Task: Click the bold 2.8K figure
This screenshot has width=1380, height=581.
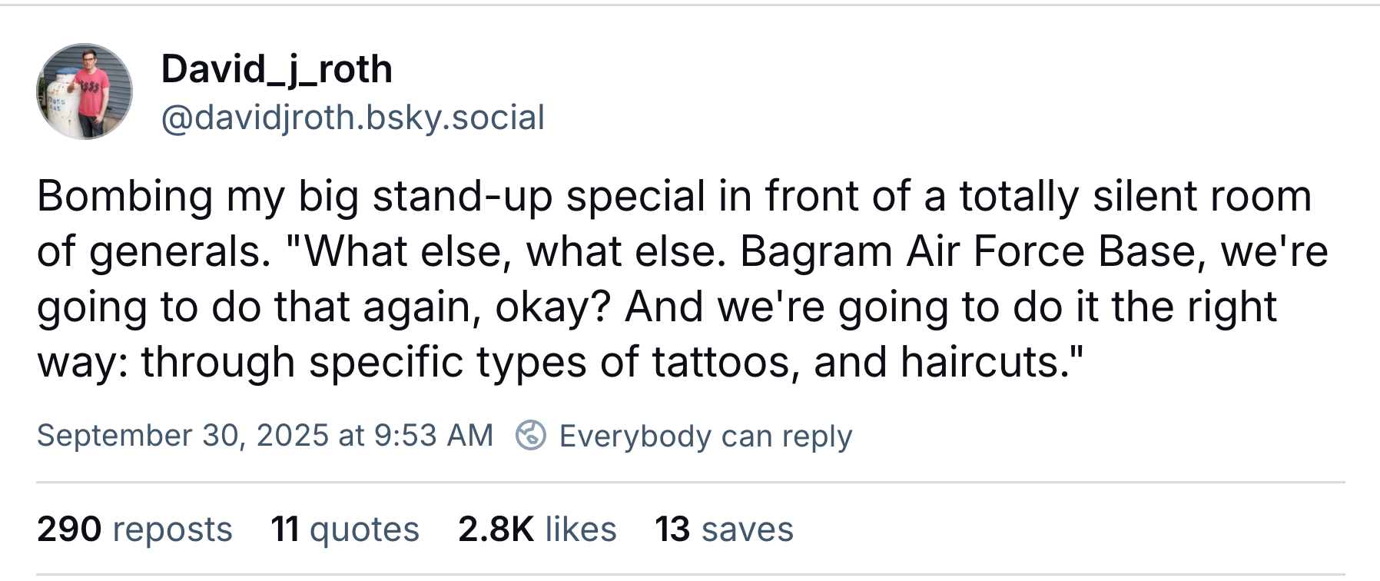Action: [x=496, y=529]
